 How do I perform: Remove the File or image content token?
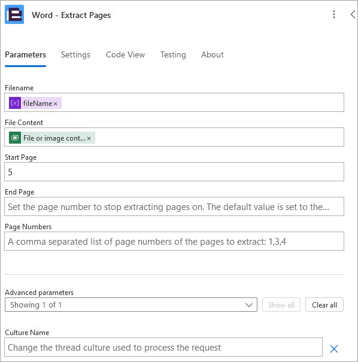coord(89,138)
